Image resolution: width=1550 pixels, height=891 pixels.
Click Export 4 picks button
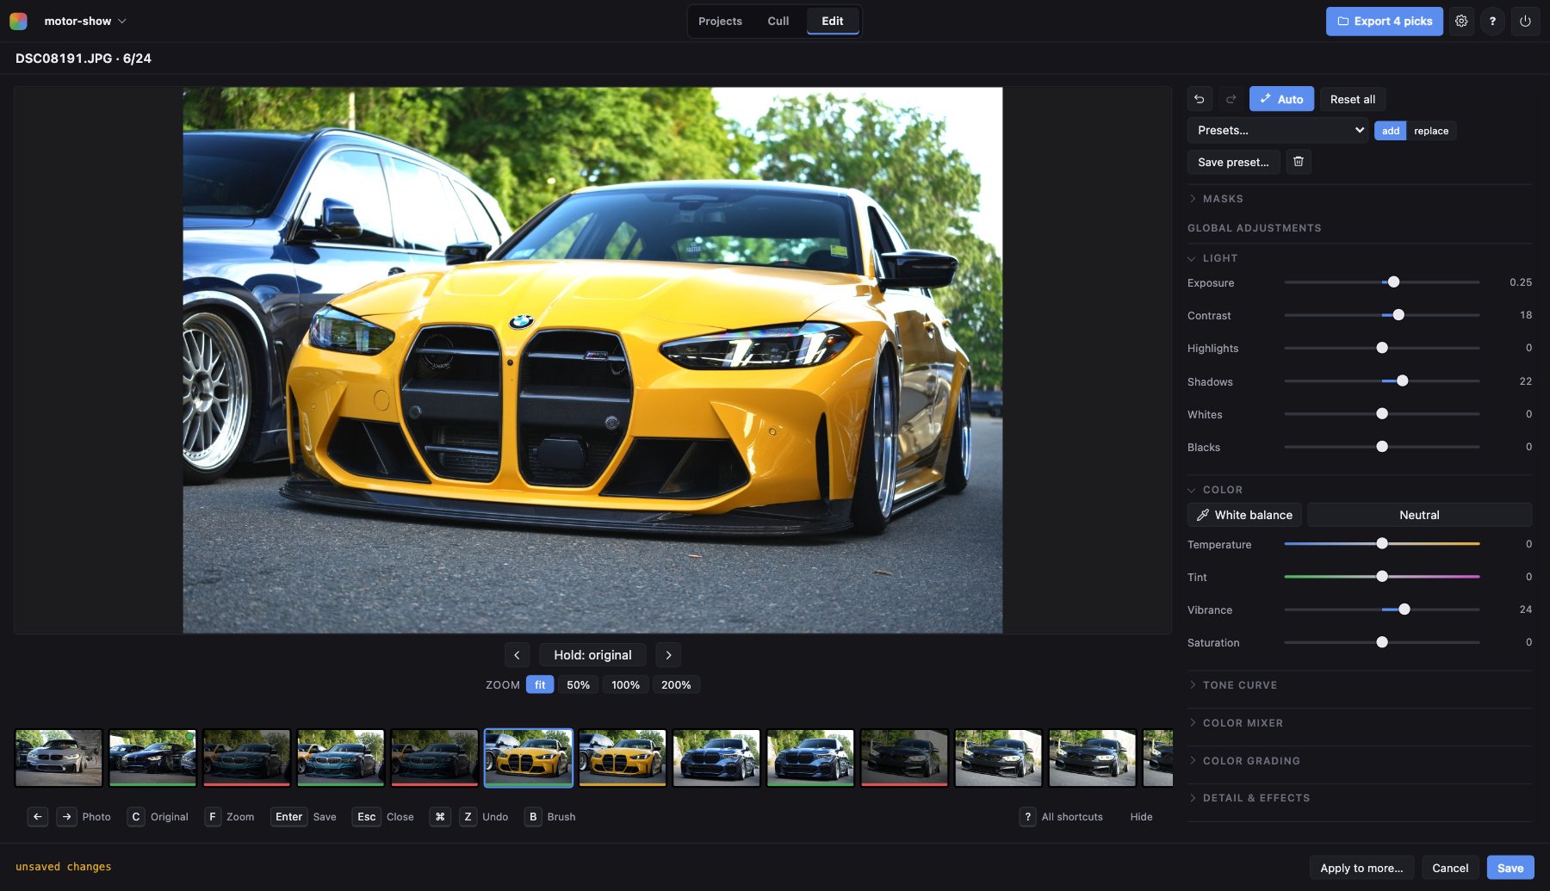click(x=1385, y=22)
